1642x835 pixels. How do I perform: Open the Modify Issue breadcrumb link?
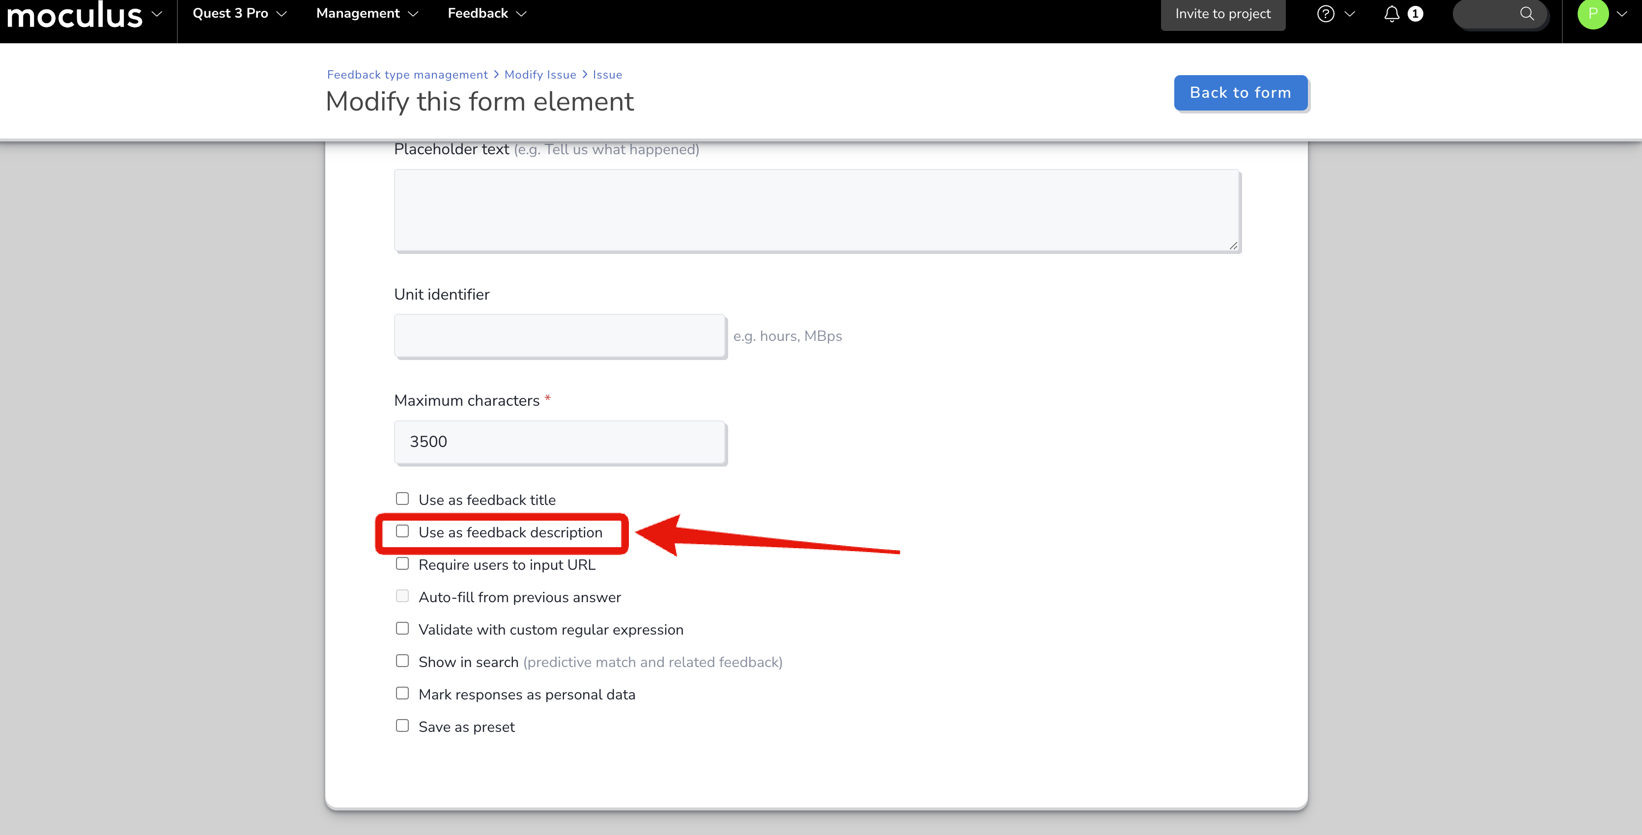tap(540, 75)
